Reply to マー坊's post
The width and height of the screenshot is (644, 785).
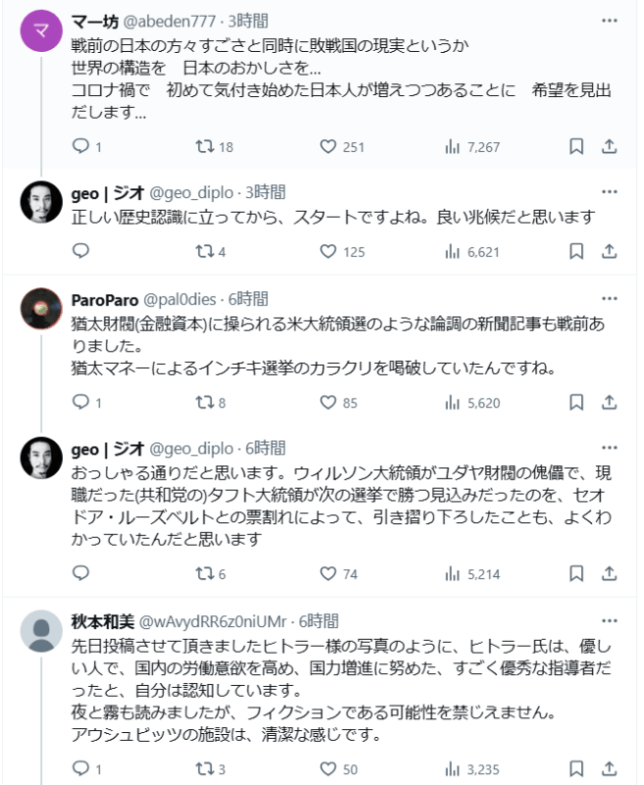81,146
